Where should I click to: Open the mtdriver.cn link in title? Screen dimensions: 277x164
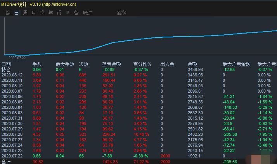[59, 4]
